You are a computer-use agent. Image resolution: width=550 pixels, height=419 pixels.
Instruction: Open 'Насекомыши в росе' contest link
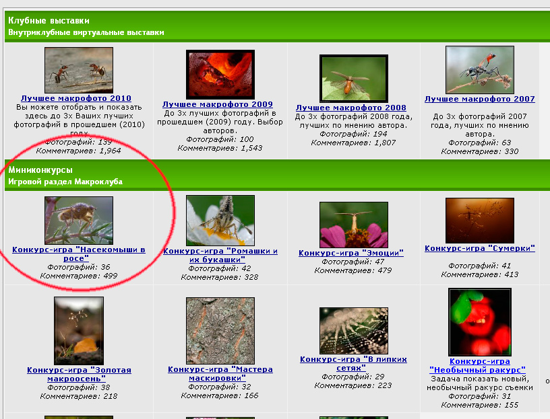tap(79, 254)
